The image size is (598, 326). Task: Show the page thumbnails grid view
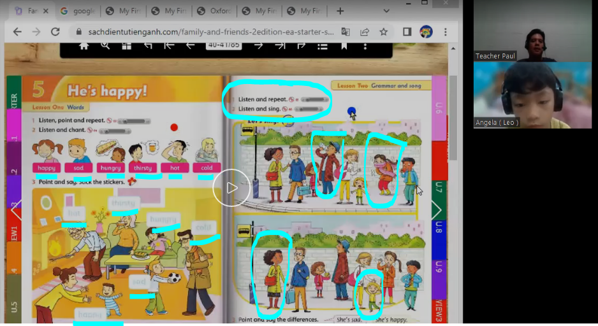(x=127, y=46)
